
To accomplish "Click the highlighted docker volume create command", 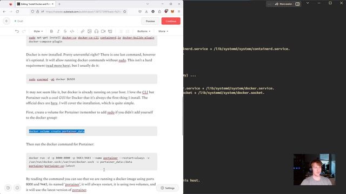I will pyautogui.click(x=57, y=131).
